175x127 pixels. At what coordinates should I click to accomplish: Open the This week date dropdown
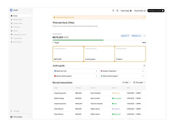pos(139,82)
